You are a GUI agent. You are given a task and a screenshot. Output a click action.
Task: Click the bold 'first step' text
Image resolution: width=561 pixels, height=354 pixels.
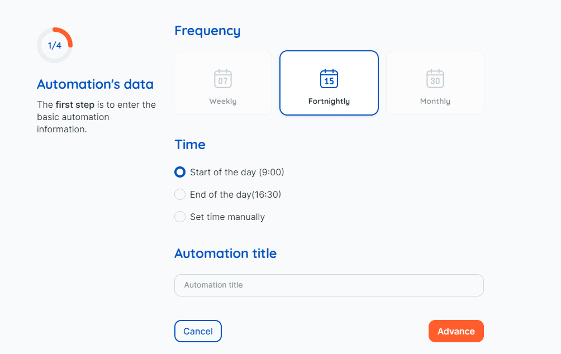[75, 105]
